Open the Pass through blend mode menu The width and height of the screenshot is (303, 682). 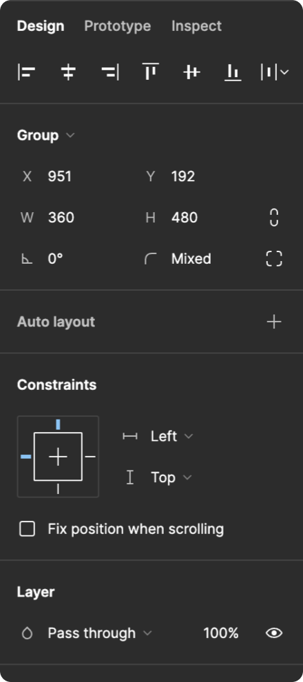[100, 633]
